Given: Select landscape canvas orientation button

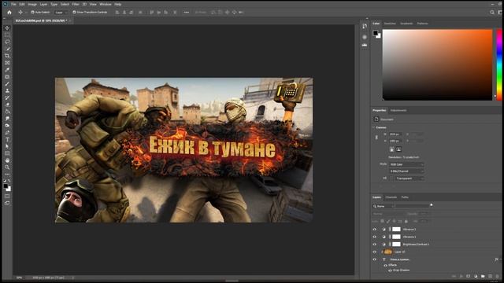Looking at the screenshot, I should (x=398, y=149).
